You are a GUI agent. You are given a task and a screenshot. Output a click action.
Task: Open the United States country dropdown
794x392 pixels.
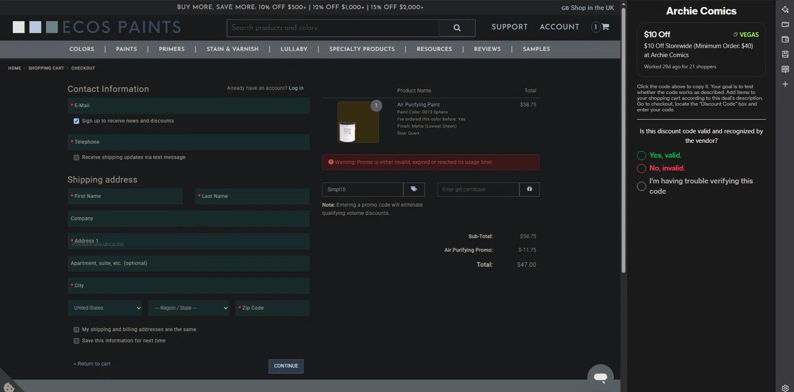pos(105,308)
